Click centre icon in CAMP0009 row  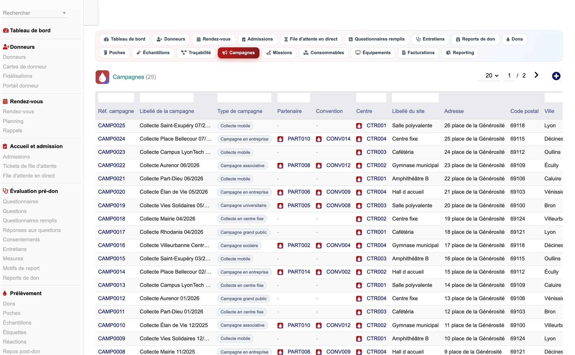pos(359,339)
